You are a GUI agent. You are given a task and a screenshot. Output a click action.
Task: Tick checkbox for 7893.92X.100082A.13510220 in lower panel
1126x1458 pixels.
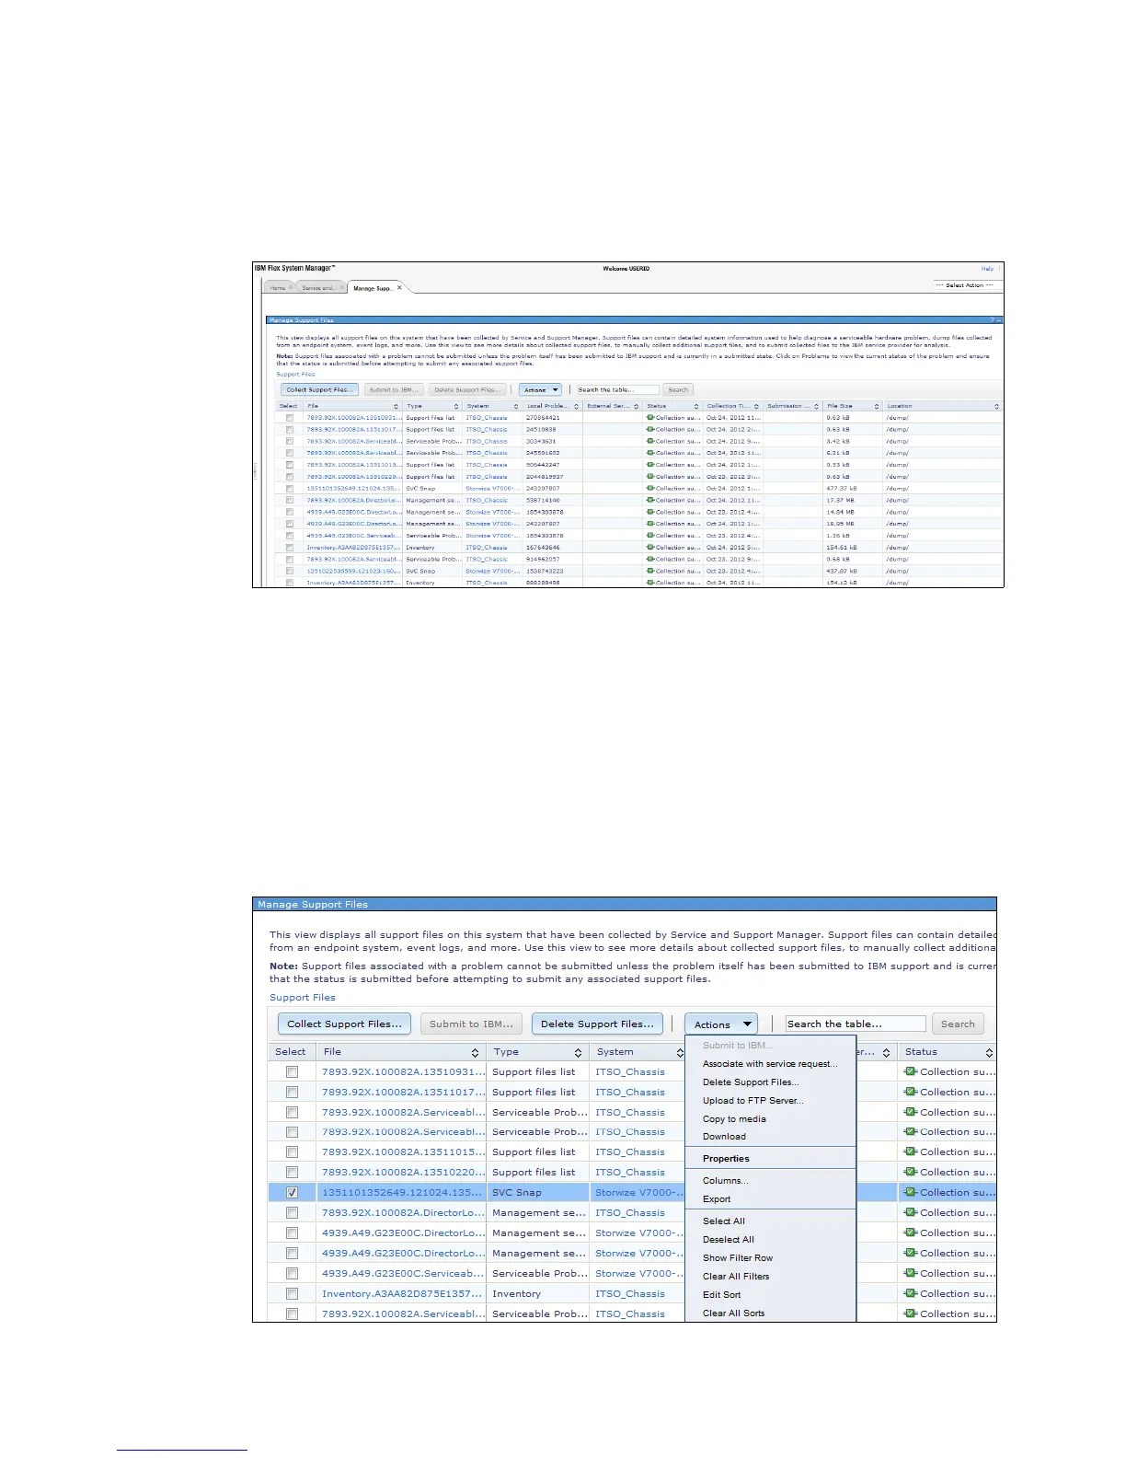tap(292, 1173)
